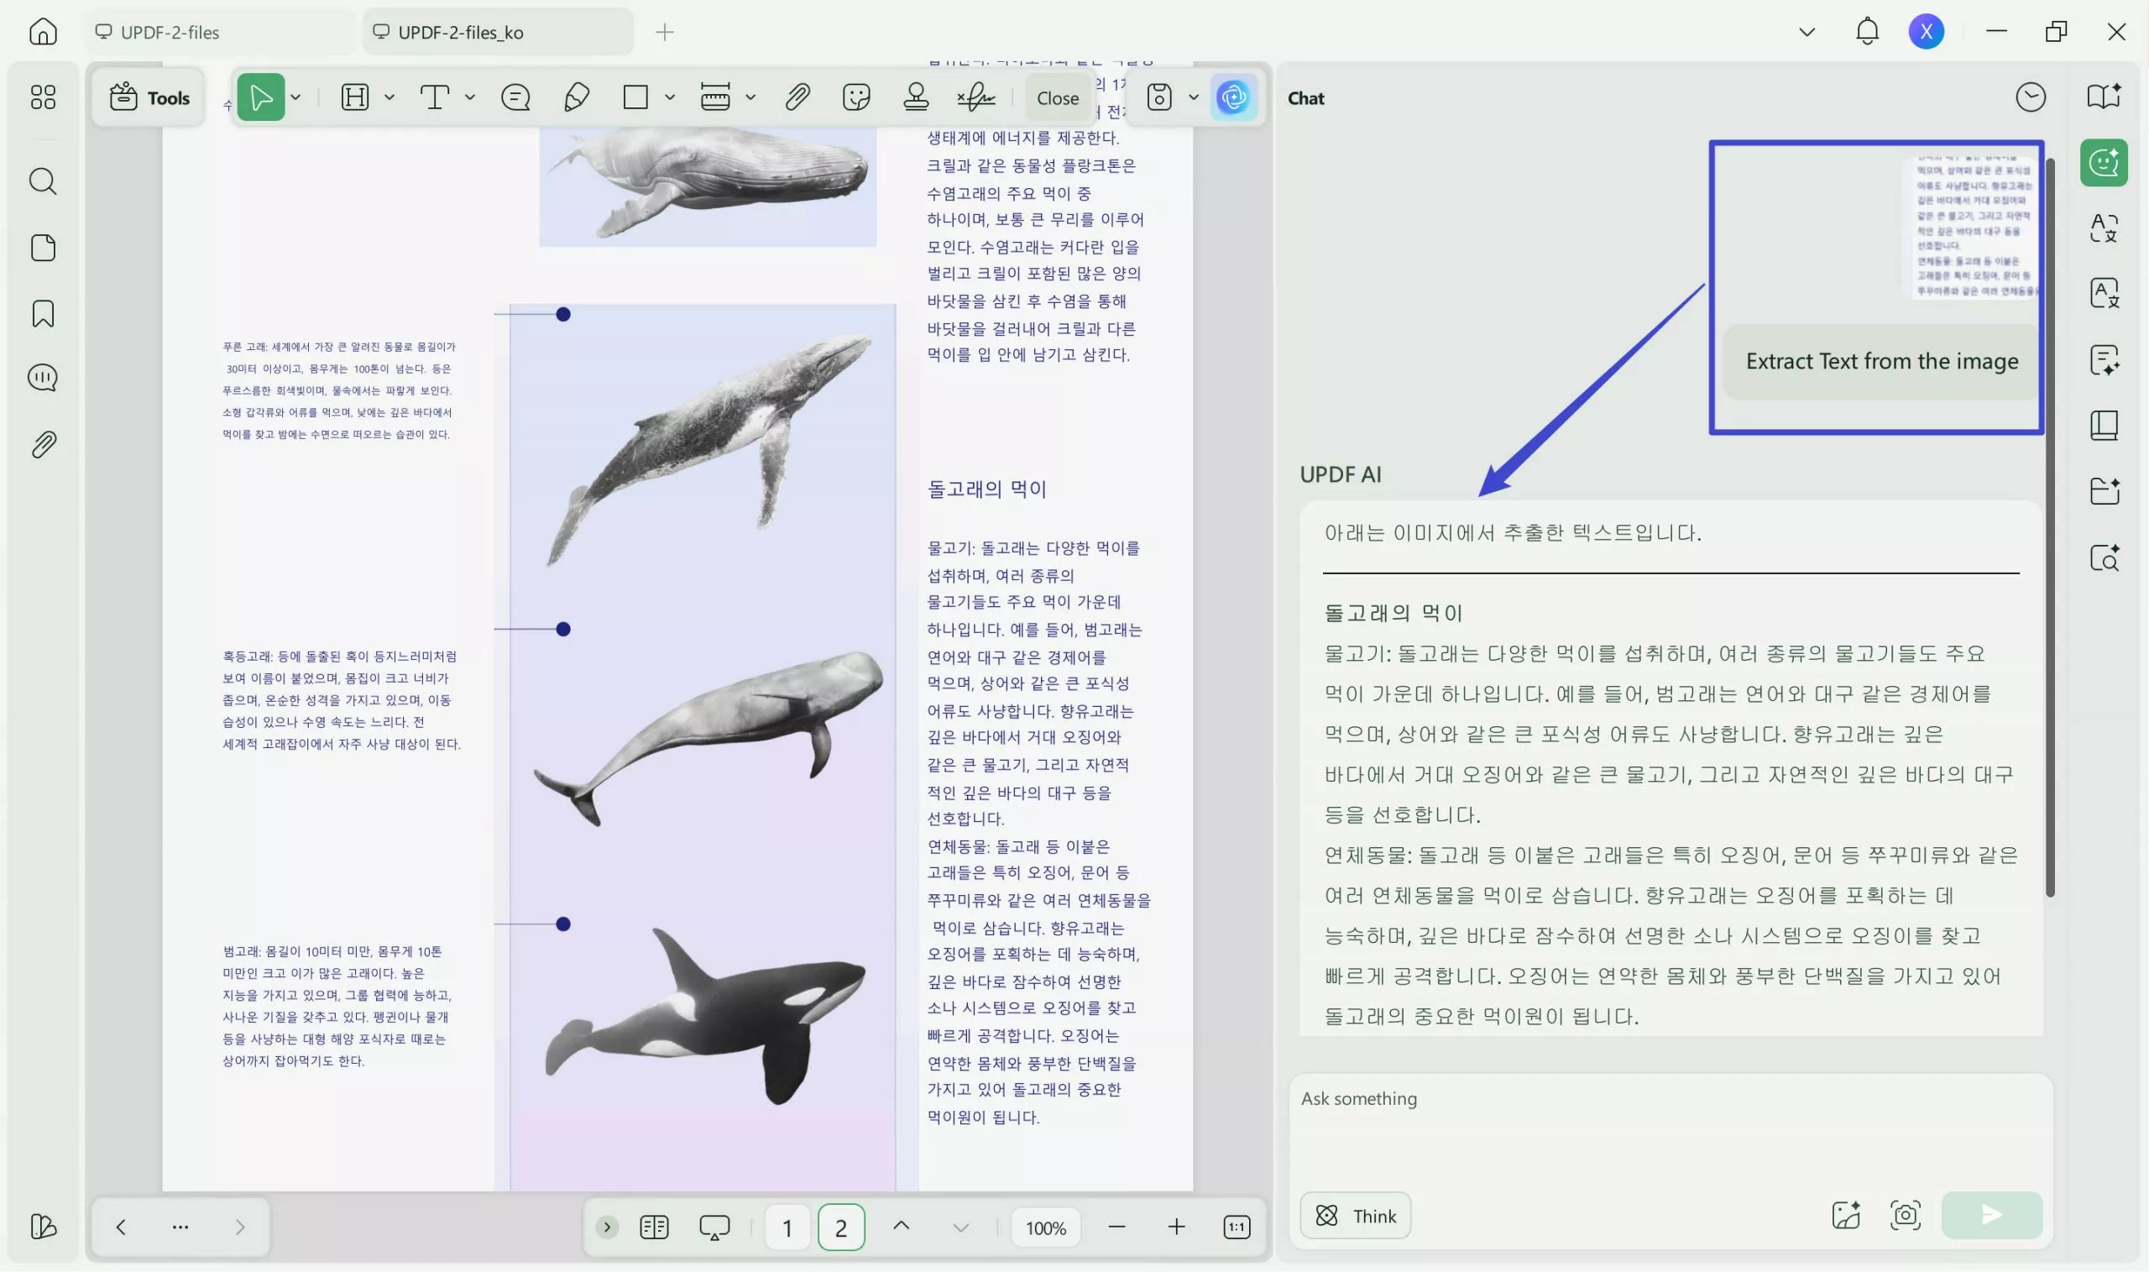Open notifications bell
This screenshot has width=2149, height=1272.
[x=1867, y=32]
